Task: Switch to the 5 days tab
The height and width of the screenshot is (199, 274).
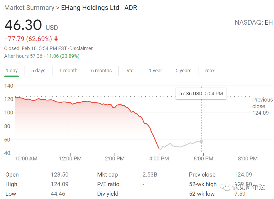Action: point(38,71)
